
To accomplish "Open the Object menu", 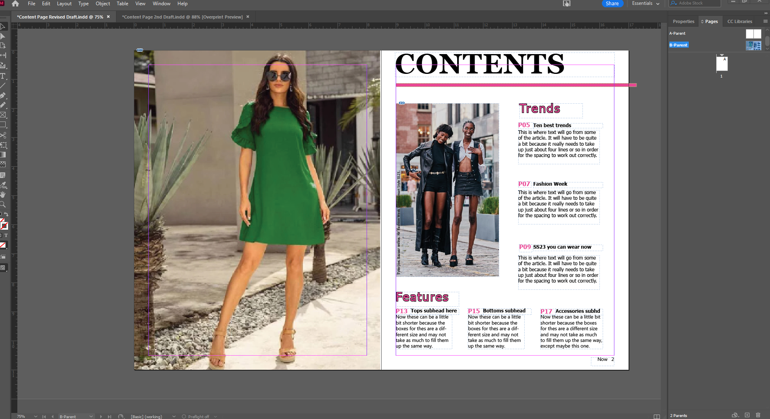I will coord(102,3).
